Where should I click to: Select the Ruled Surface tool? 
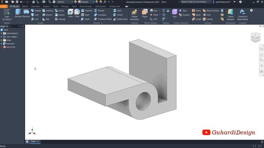coord(211,11)
